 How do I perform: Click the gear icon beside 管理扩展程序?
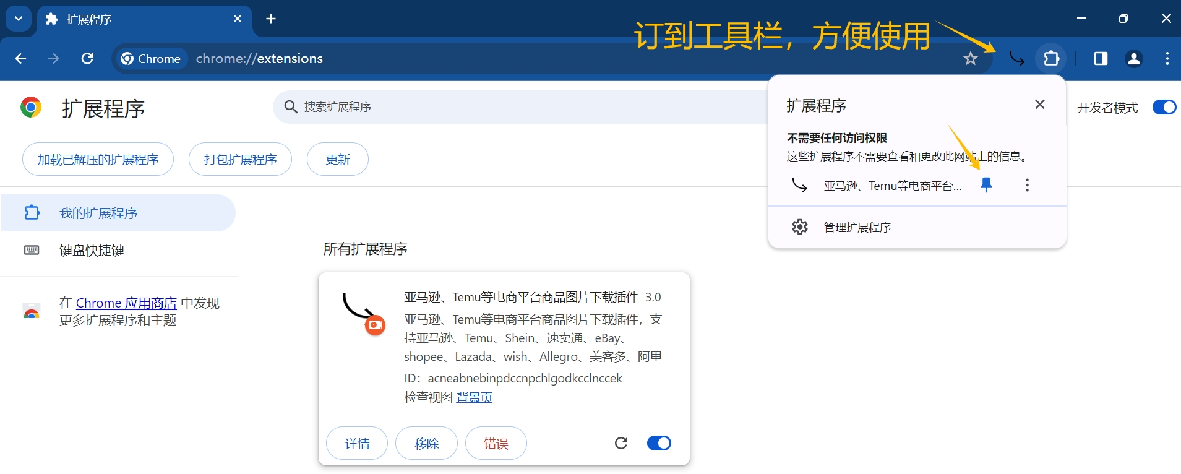800,227
